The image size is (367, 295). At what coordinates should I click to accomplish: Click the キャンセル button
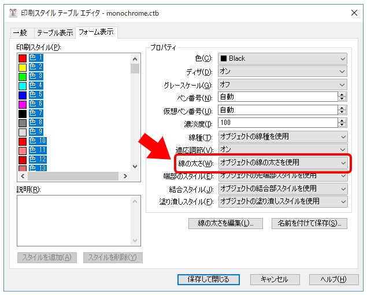click(x=275, y=279)
